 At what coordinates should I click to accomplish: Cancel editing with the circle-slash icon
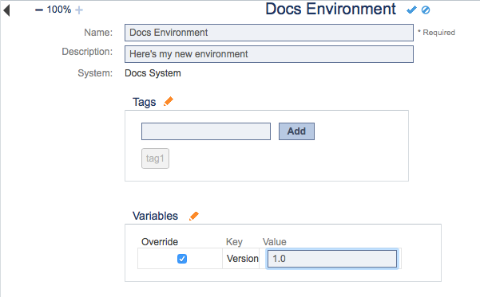coord(426,10)
